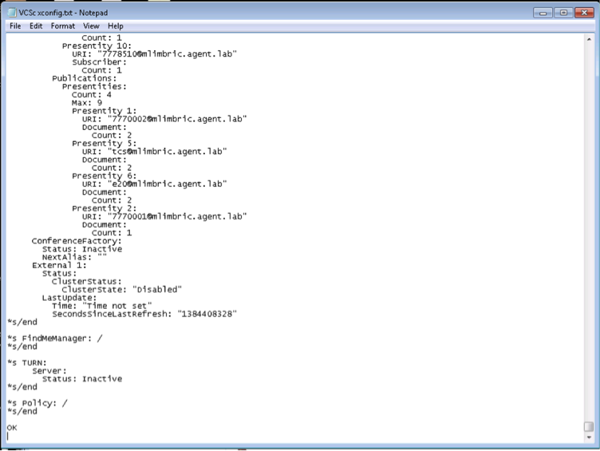Click the scrollbar down arrow
The height and width of the screenshot is (451, 600).
589,437
